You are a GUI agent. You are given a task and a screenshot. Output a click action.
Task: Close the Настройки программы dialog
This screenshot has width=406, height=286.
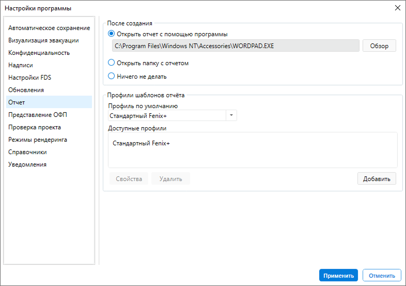(x=397, y=8)
